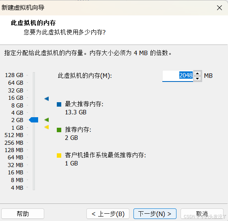Click the 下一步(N) button
This screenshot has width=228, height=221.
point(155,214)
